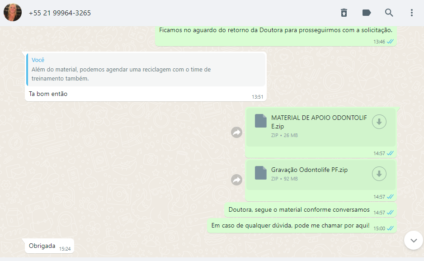The image size is (424, 261).
Task: Click the 'Em caso de qualquer dúvida' message
Action: pos(290,225)
